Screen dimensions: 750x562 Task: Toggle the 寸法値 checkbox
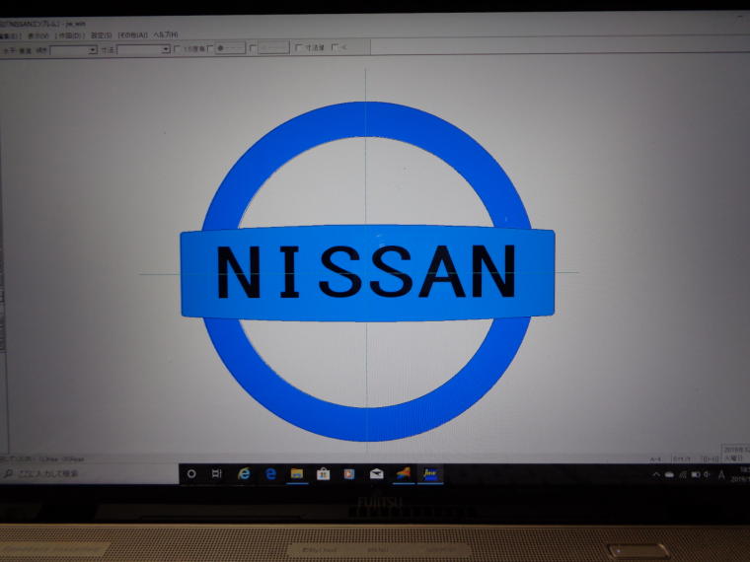click(x=299, y=47)
